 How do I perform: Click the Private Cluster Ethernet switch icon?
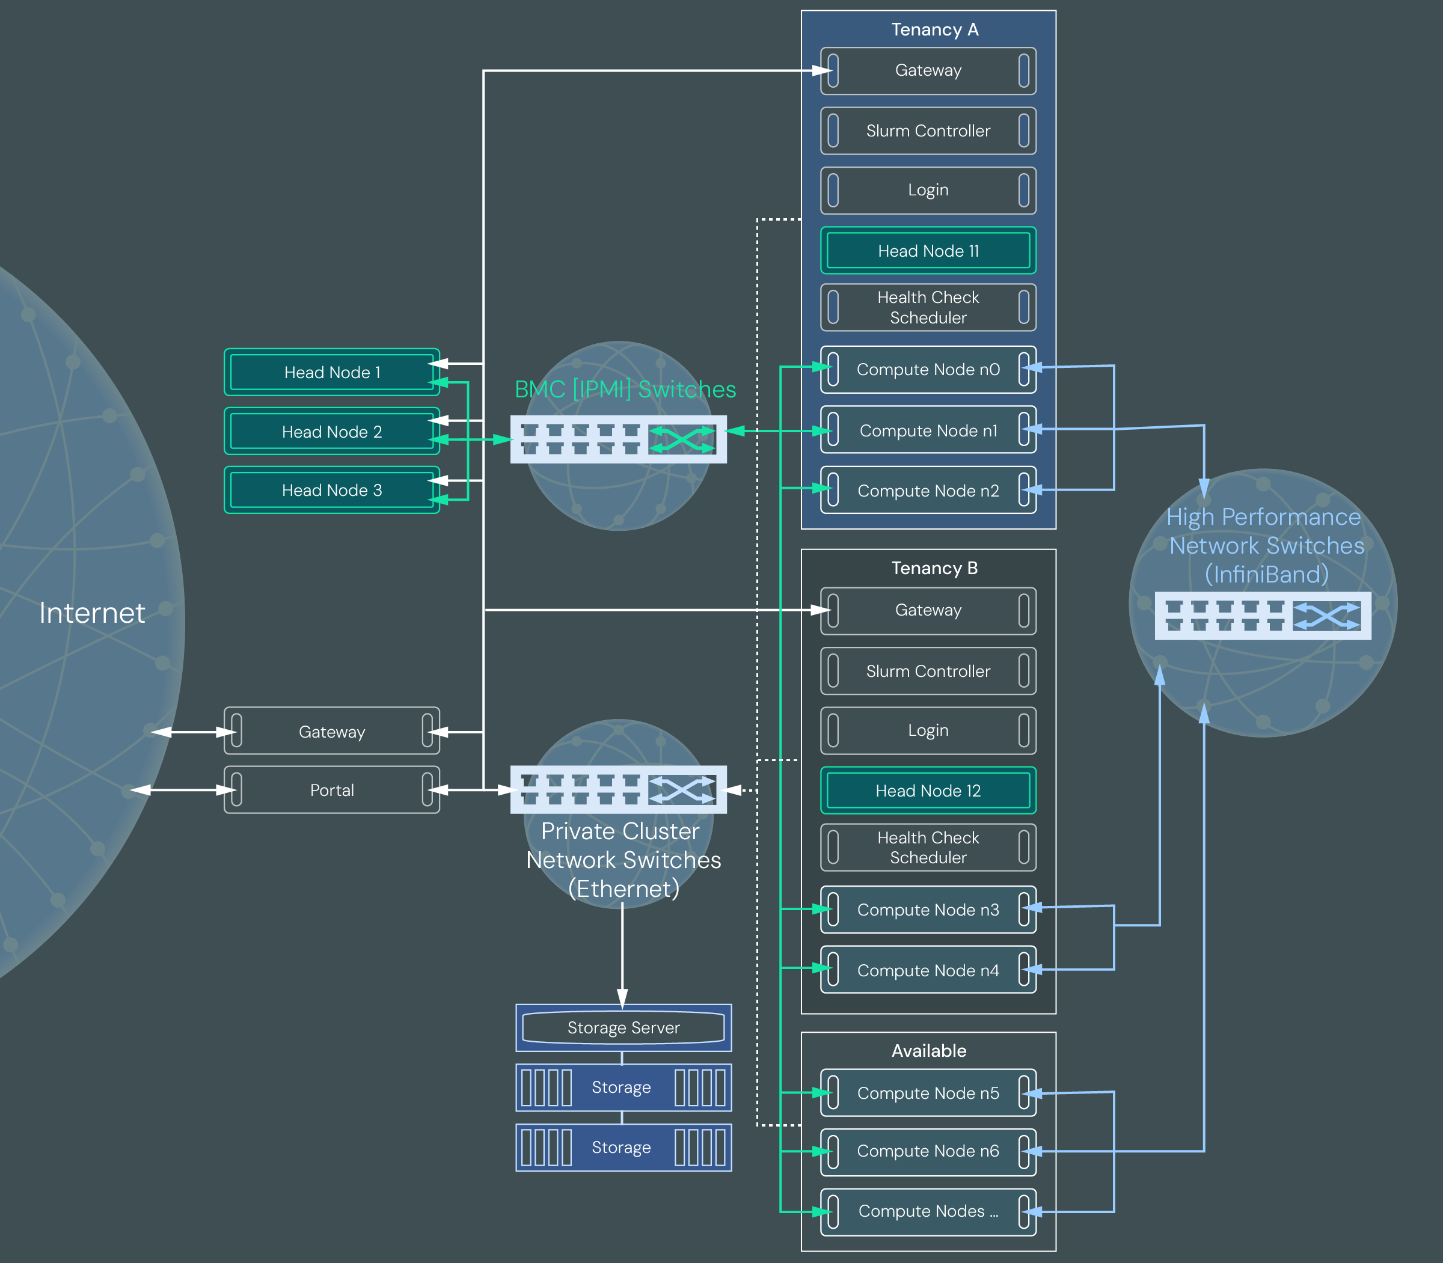tap(618, 789)
